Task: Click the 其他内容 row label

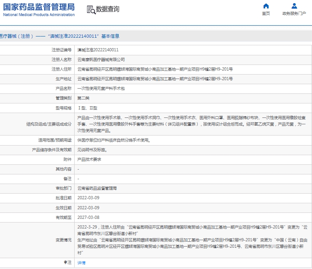Action: point(63,169)
